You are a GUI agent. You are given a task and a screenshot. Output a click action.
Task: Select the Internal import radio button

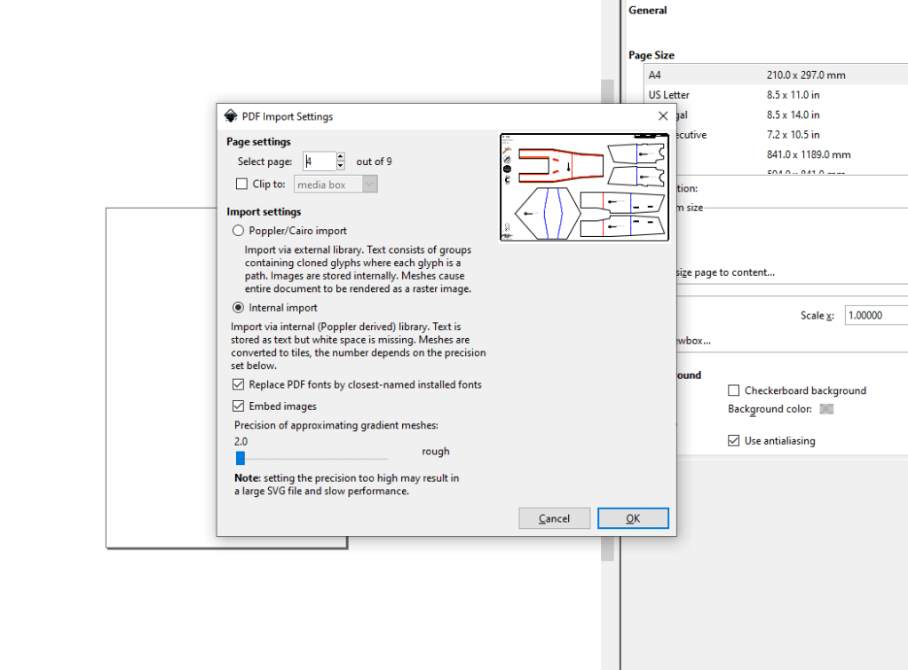(238, 308)
